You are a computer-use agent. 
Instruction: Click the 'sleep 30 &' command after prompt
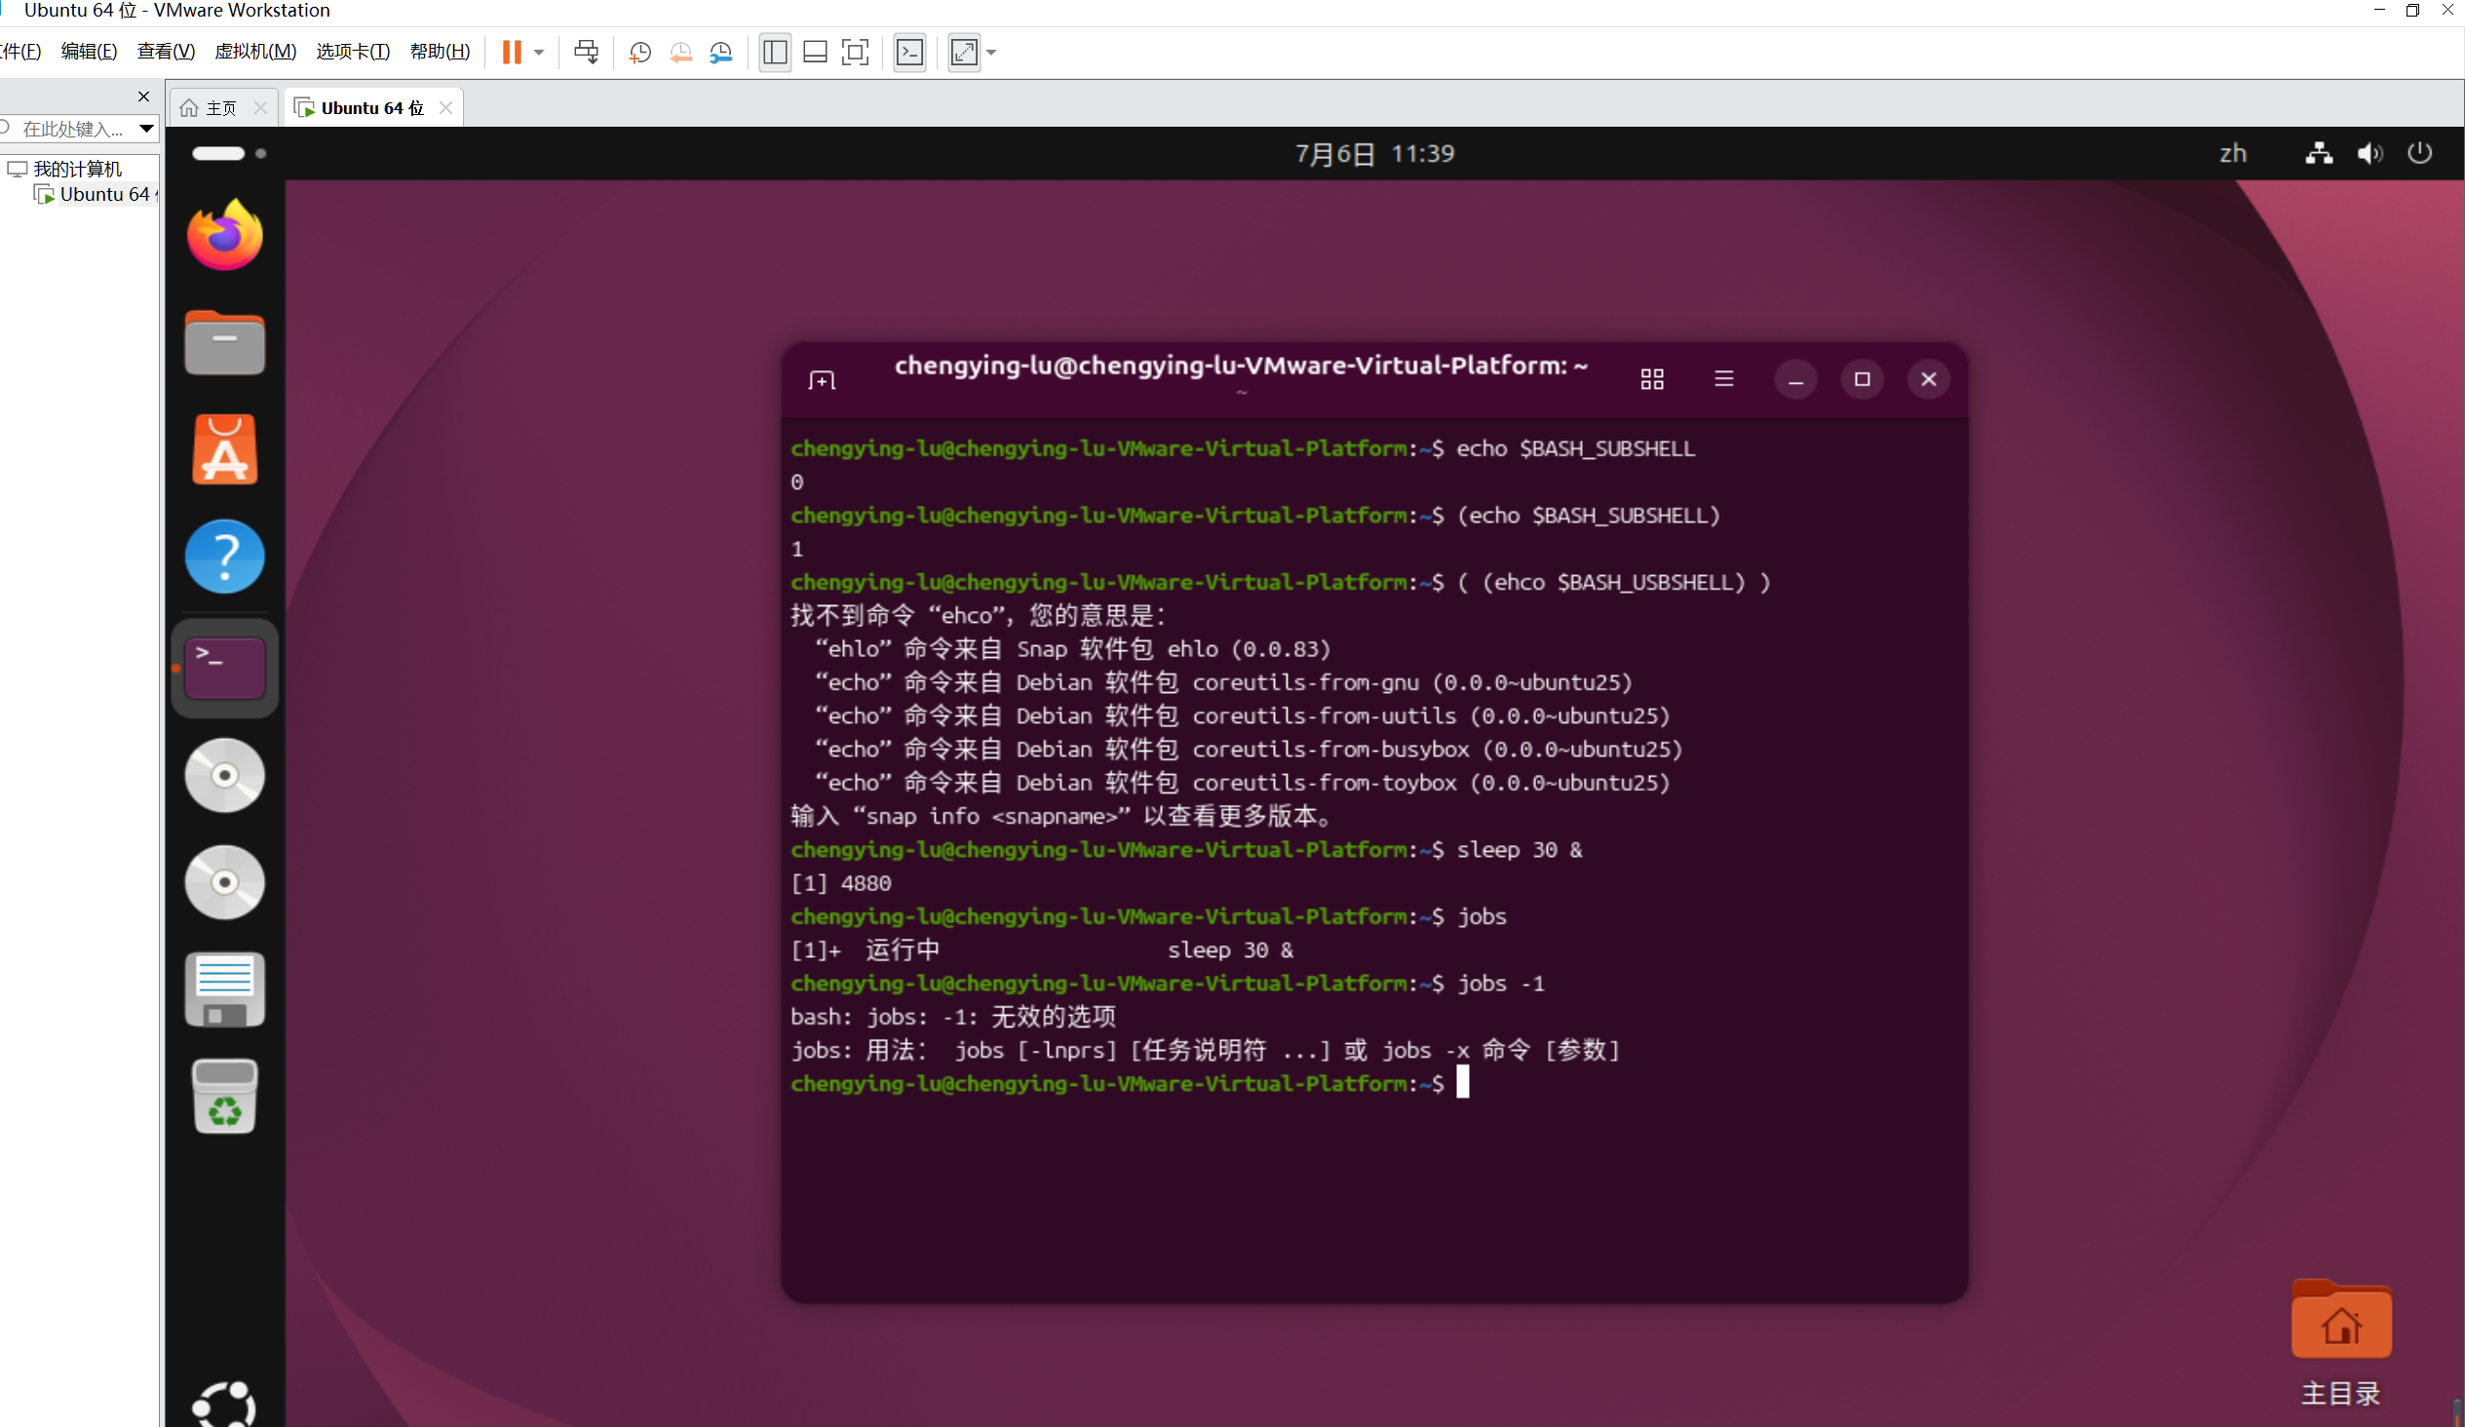click(x=1520, y=849)
